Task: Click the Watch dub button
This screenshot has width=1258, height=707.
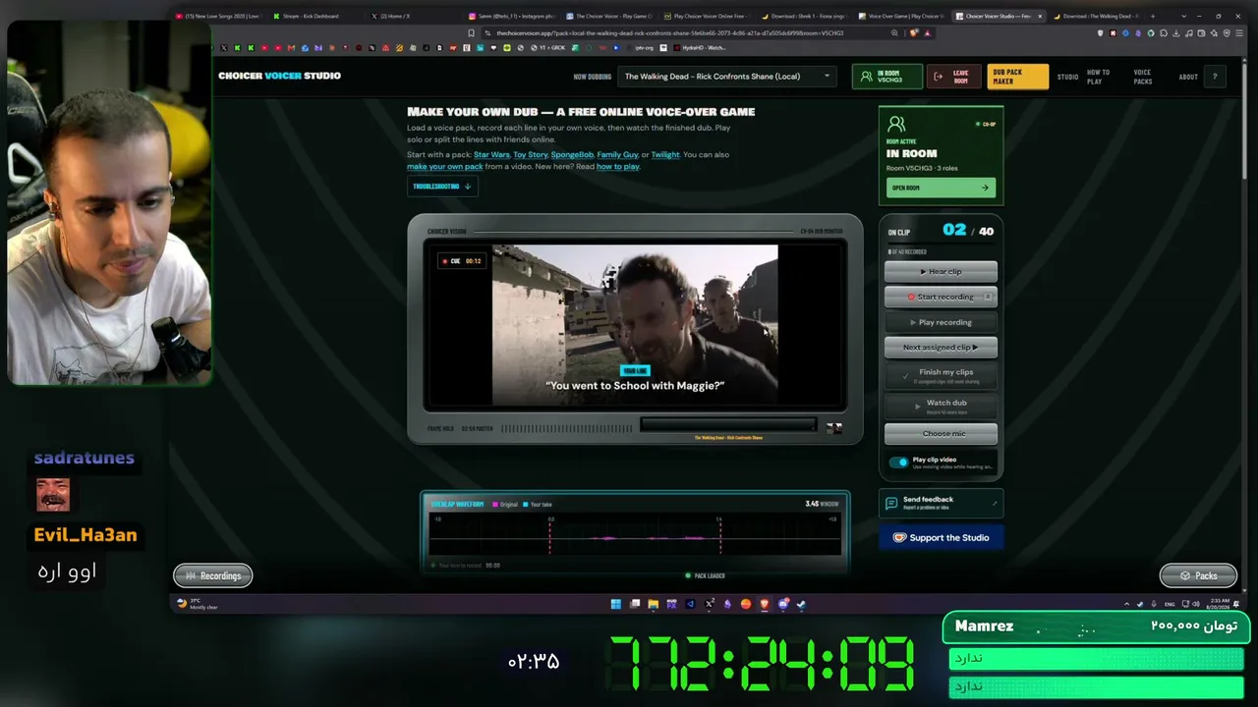Action: click(x=941, y=406)
